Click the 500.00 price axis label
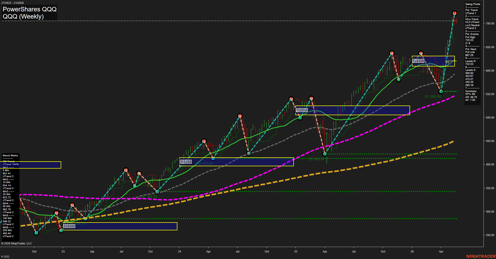Screen dimensions: 496x259 [490, 118]
